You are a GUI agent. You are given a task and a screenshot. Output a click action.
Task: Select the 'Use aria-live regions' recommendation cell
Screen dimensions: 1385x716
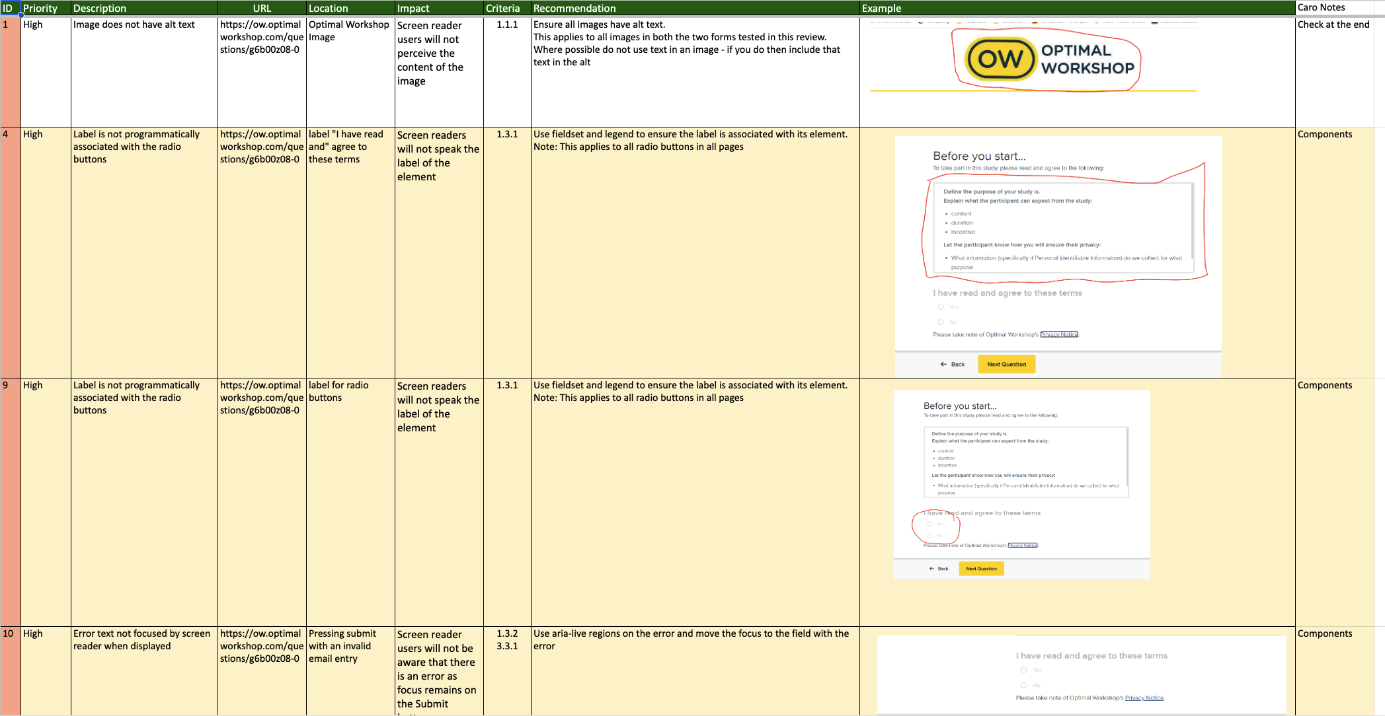[x=695, y=671]
